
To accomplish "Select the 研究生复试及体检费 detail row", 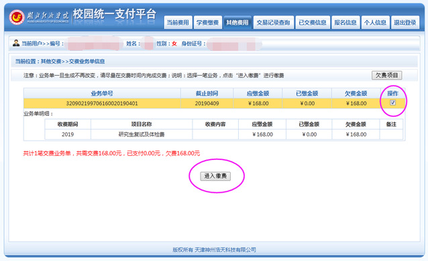I will 223,135.
